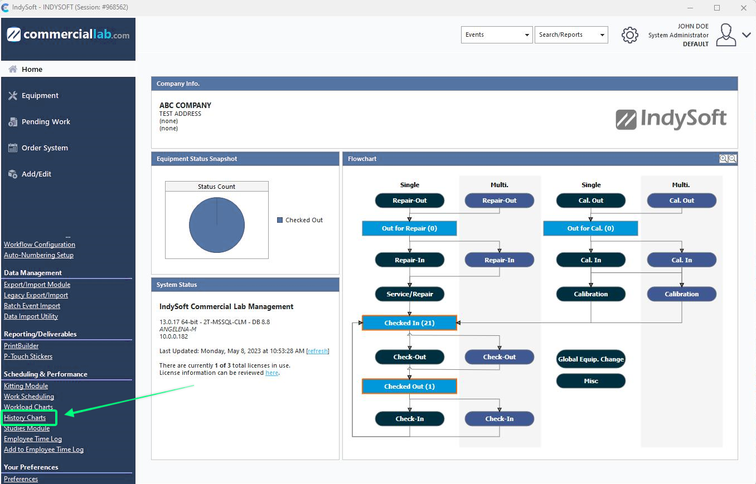Click Single Cal. Out flowchart node
This screenshot has width=756, height=484.
[591, 201]
